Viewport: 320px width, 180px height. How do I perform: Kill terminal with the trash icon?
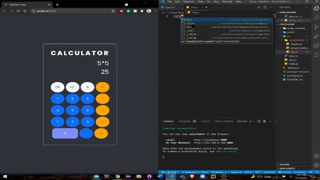click(264, 121)
